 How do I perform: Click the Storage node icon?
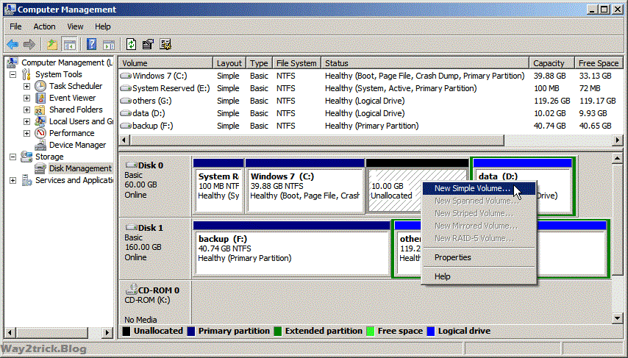coord(26,157)
